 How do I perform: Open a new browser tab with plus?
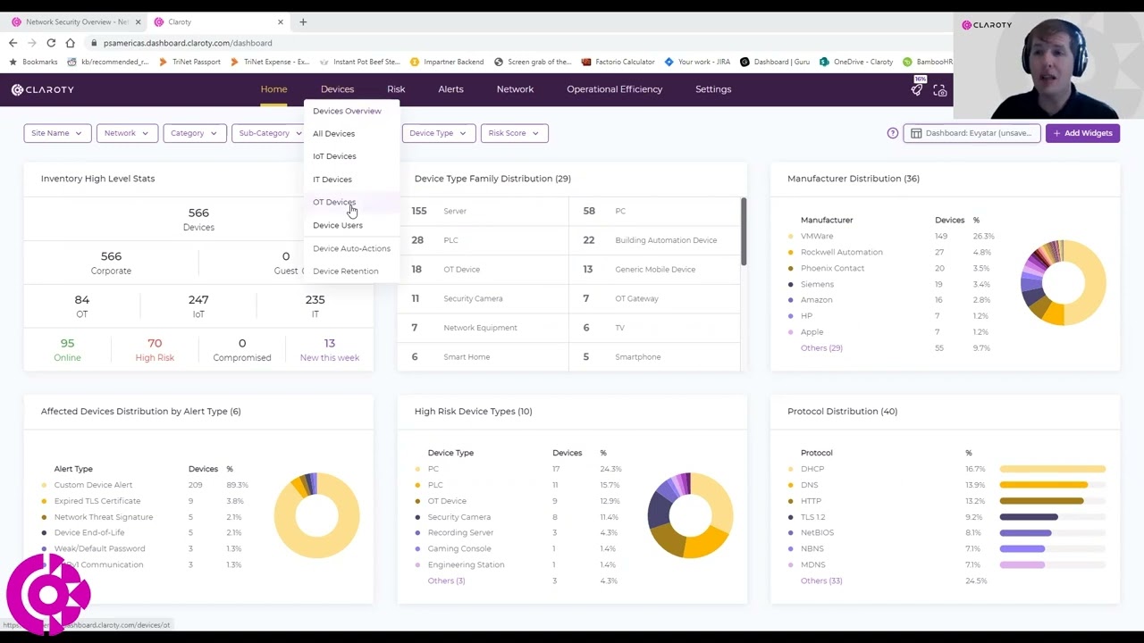coord(303,21)
